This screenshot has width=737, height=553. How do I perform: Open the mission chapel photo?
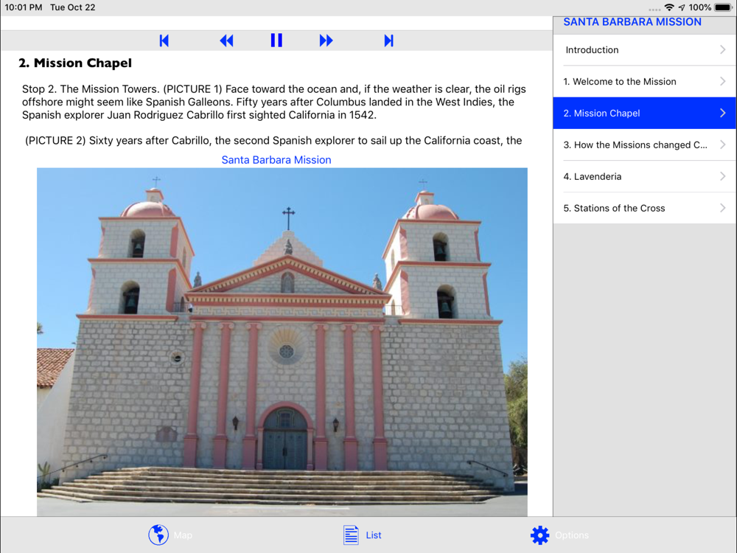[x=282, y=342]
